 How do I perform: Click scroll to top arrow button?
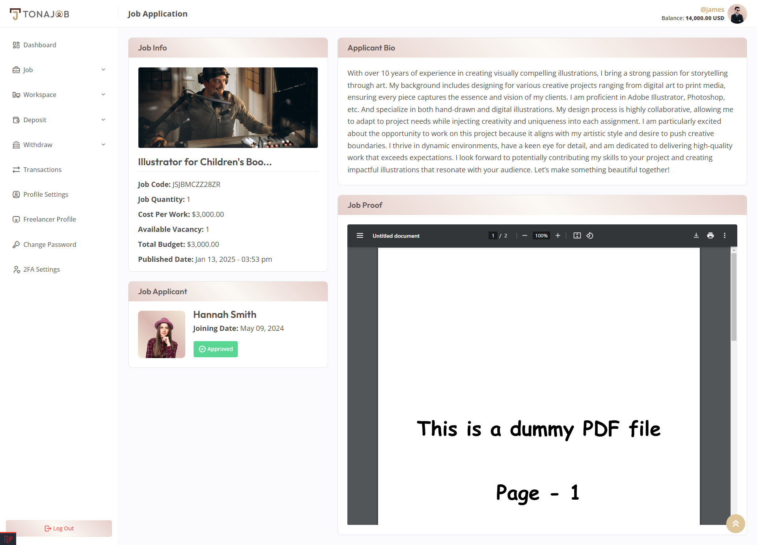tap(735, 523)
